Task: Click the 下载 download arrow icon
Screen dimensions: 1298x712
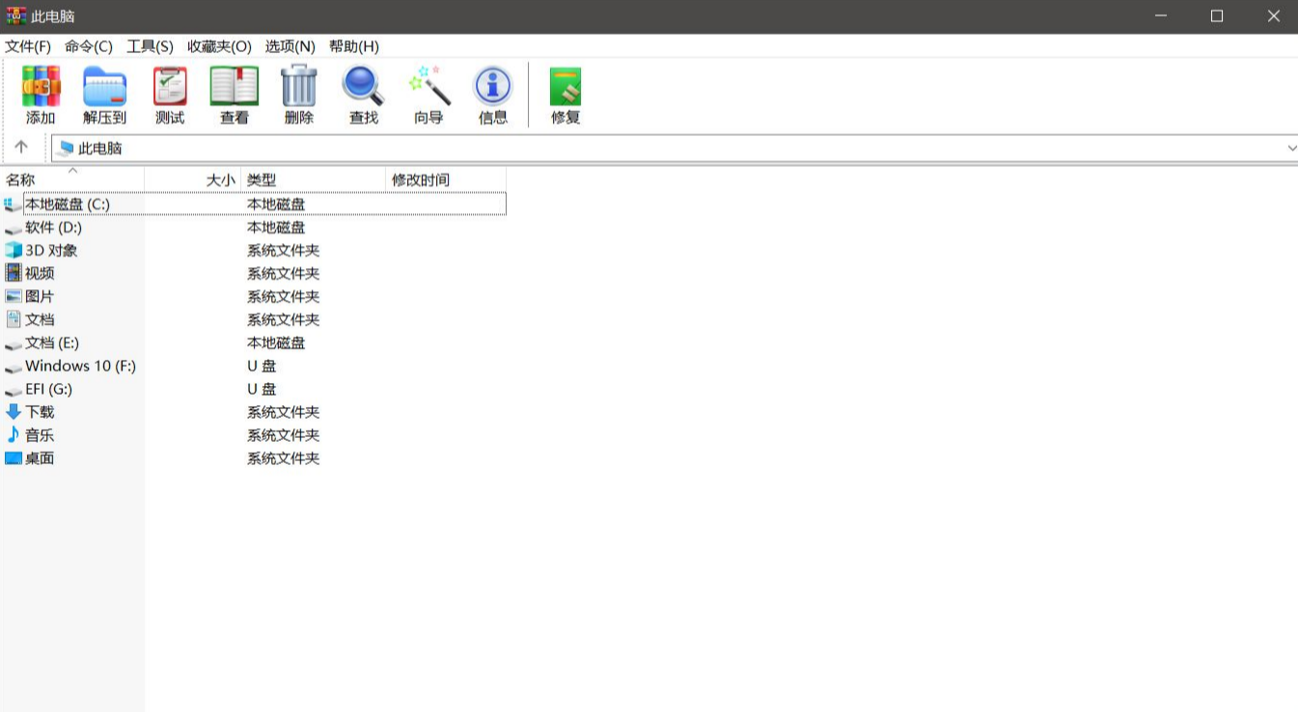Action: [14, 412]
